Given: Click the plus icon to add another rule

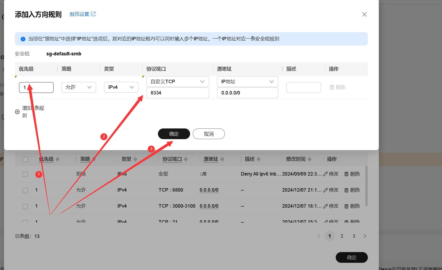Looking at the screenshot, I should click(17, 112).
